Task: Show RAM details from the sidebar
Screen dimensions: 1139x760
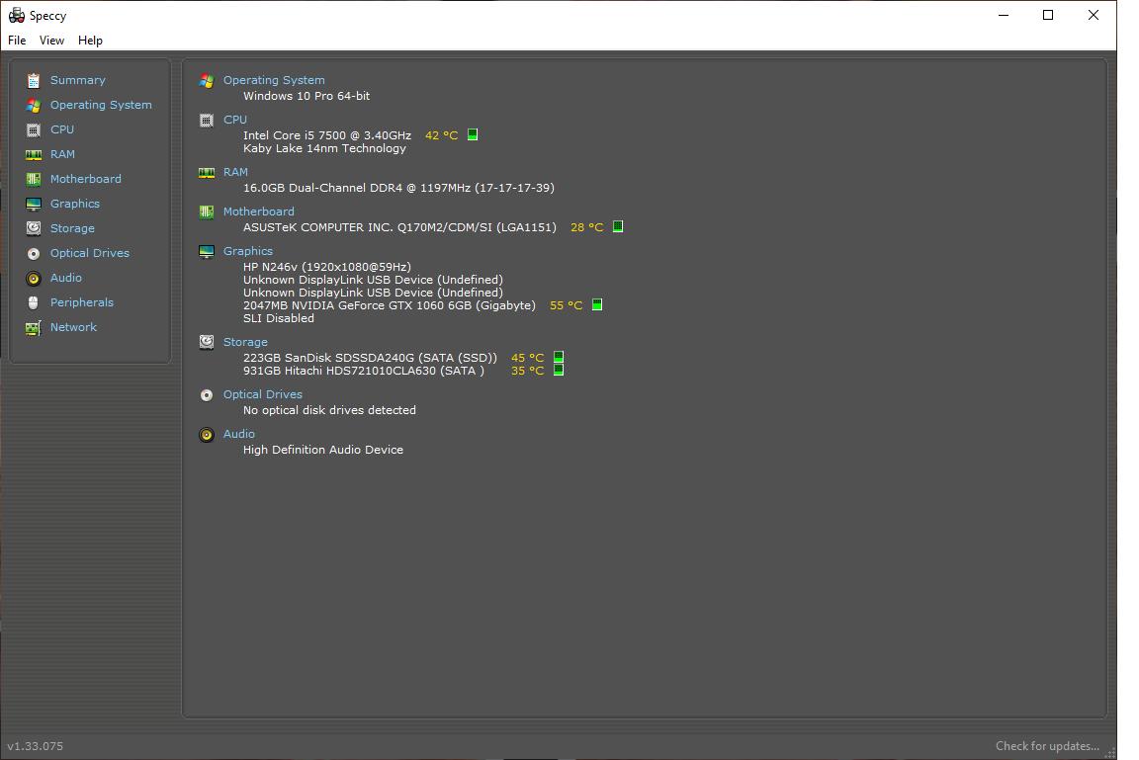Action: pyautogui.click(x=62, y=154)
